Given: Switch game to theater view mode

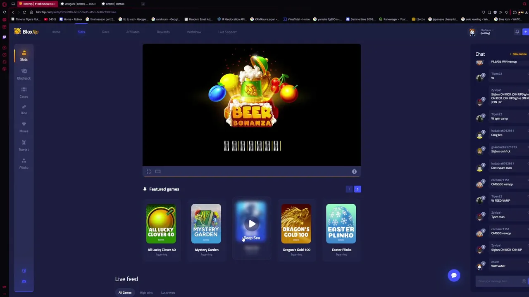Looking at the screenshot, I should click(158, 172).
